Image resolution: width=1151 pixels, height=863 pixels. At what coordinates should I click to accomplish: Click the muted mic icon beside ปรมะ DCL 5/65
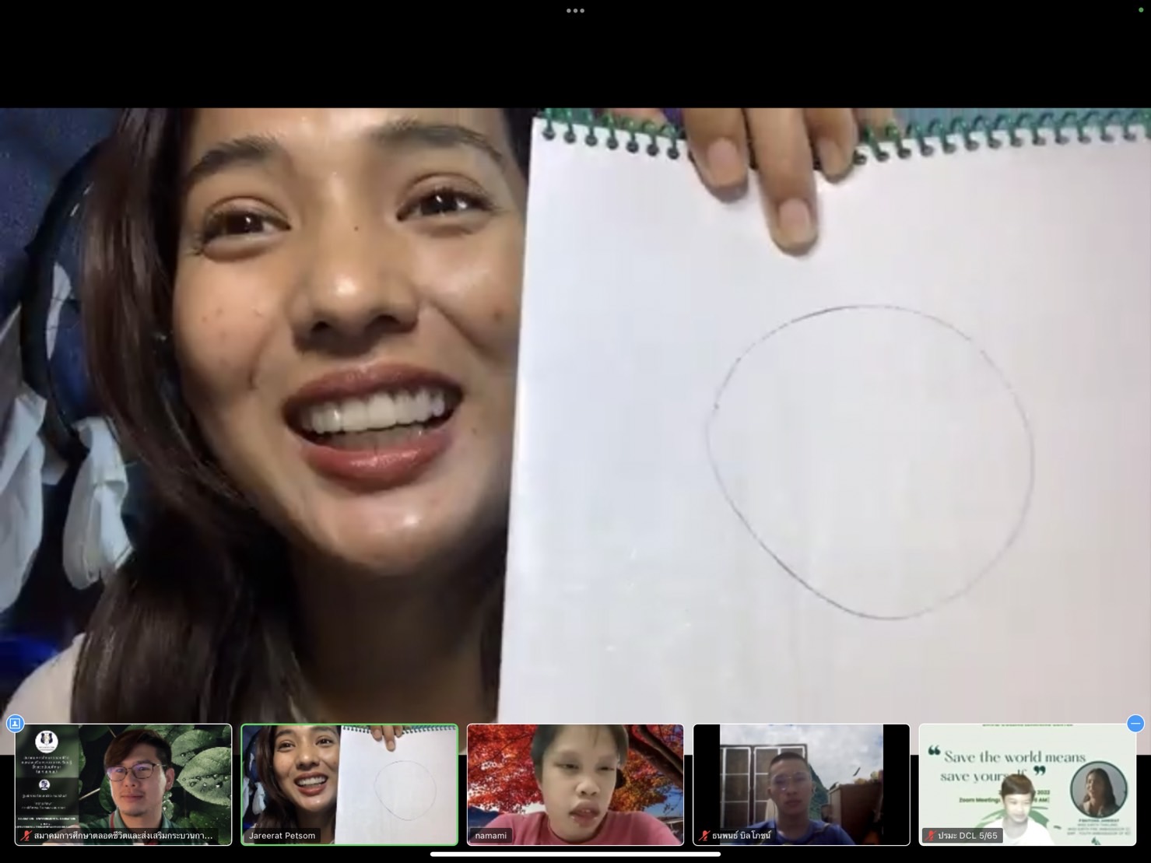[929, 836]
